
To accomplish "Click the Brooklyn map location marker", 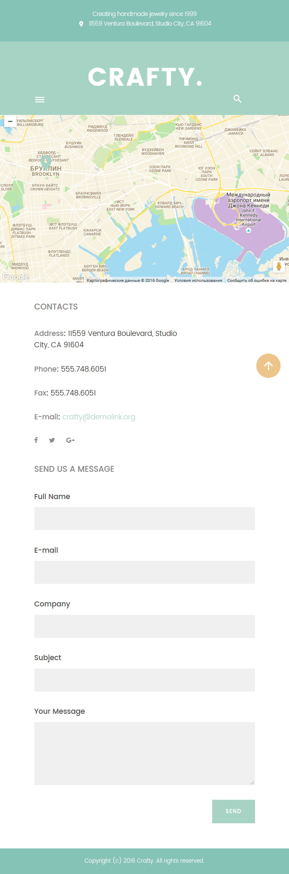I will (x=46, y=162).
